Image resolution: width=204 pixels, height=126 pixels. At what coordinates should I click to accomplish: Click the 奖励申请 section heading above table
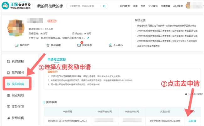click(x=51, y=102)
